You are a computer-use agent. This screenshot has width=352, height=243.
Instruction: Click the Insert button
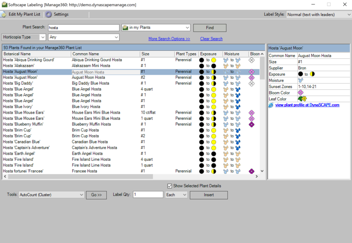pyautogui.click(x=209, y=195)
